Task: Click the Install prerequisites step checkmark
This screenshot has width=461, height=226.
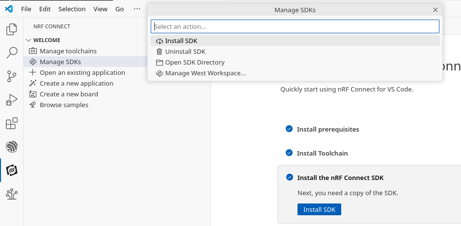Action: click(x=289, y=129)
